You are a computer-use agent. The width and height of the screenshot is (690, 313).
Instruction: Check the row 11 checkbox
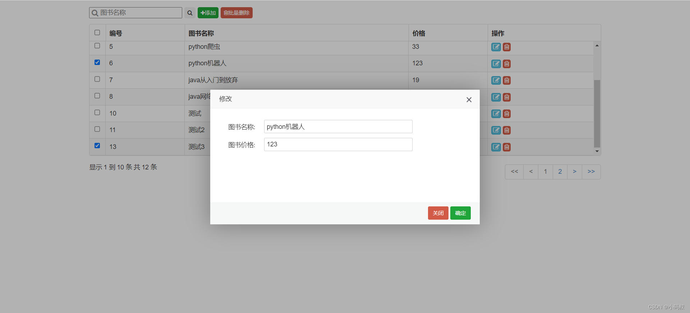point(97,129)
